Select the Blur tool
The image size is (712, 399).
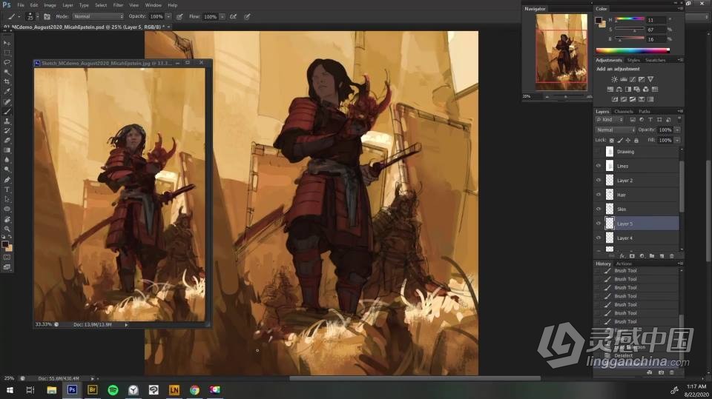(7, 160)
